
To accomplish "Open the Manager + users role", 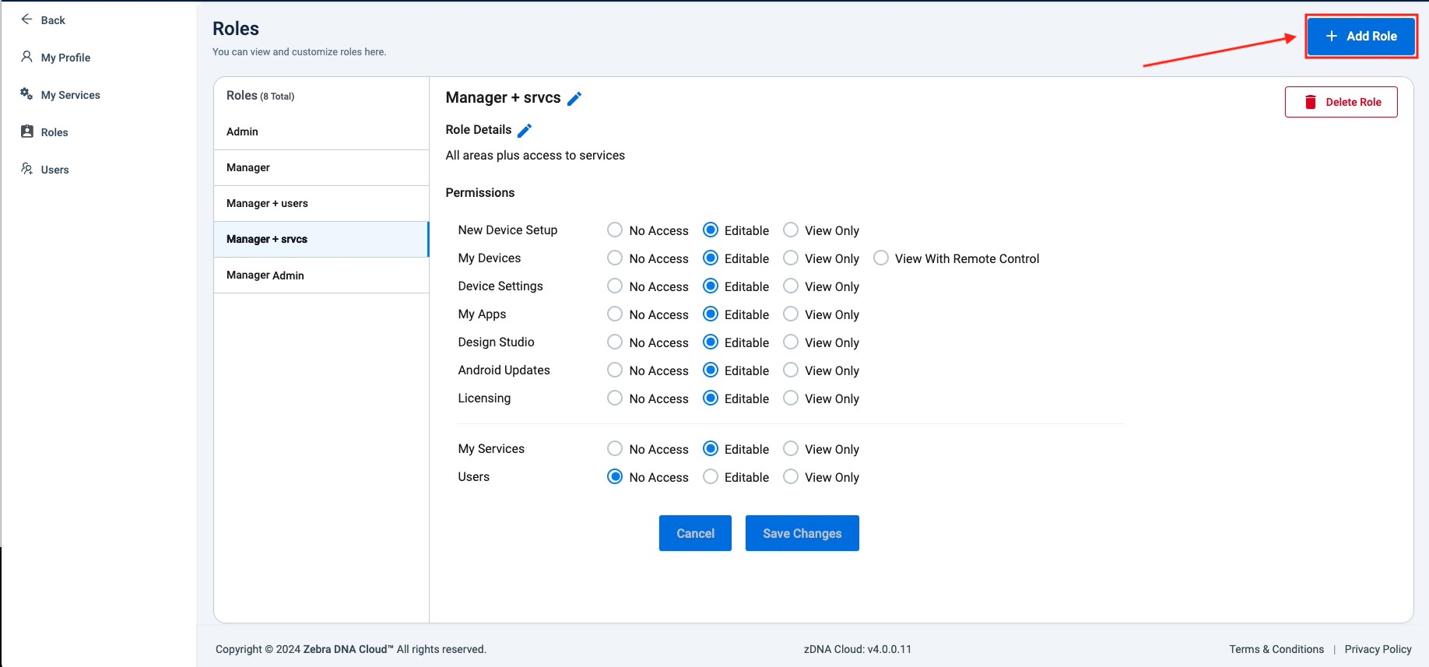I will point(267,203).
